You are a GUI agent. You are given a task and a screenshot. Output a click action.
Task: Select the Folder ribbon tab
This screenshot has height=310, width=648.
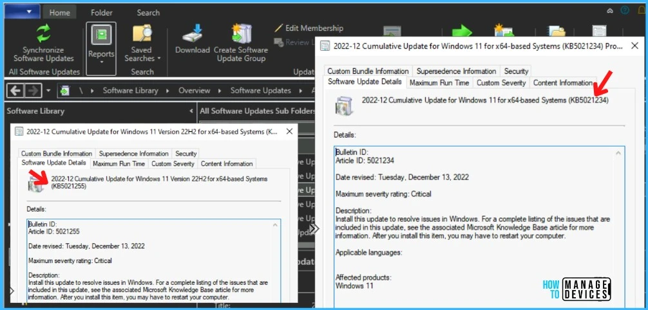[102, 12]
